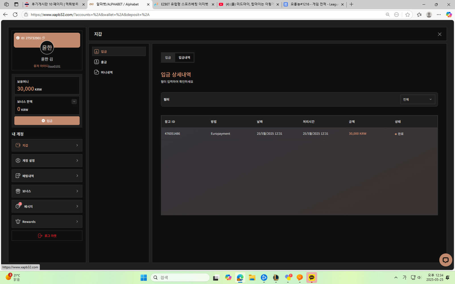Expand the Rewards menu item

(47, 222)
